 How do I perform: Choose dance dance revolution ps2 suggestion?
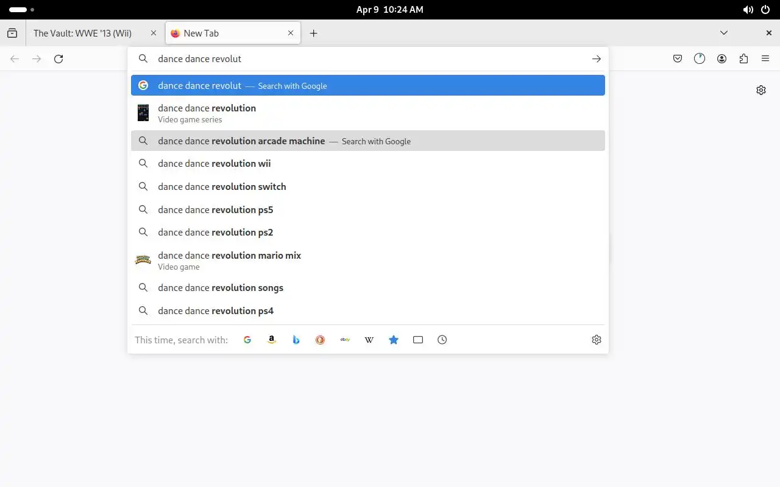pyautogui.click(x=368, y=233)
